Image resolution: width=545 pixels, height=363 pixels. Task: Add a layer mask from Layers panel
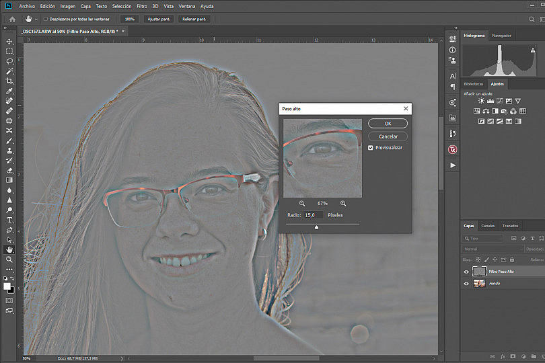tap(513, 356)
